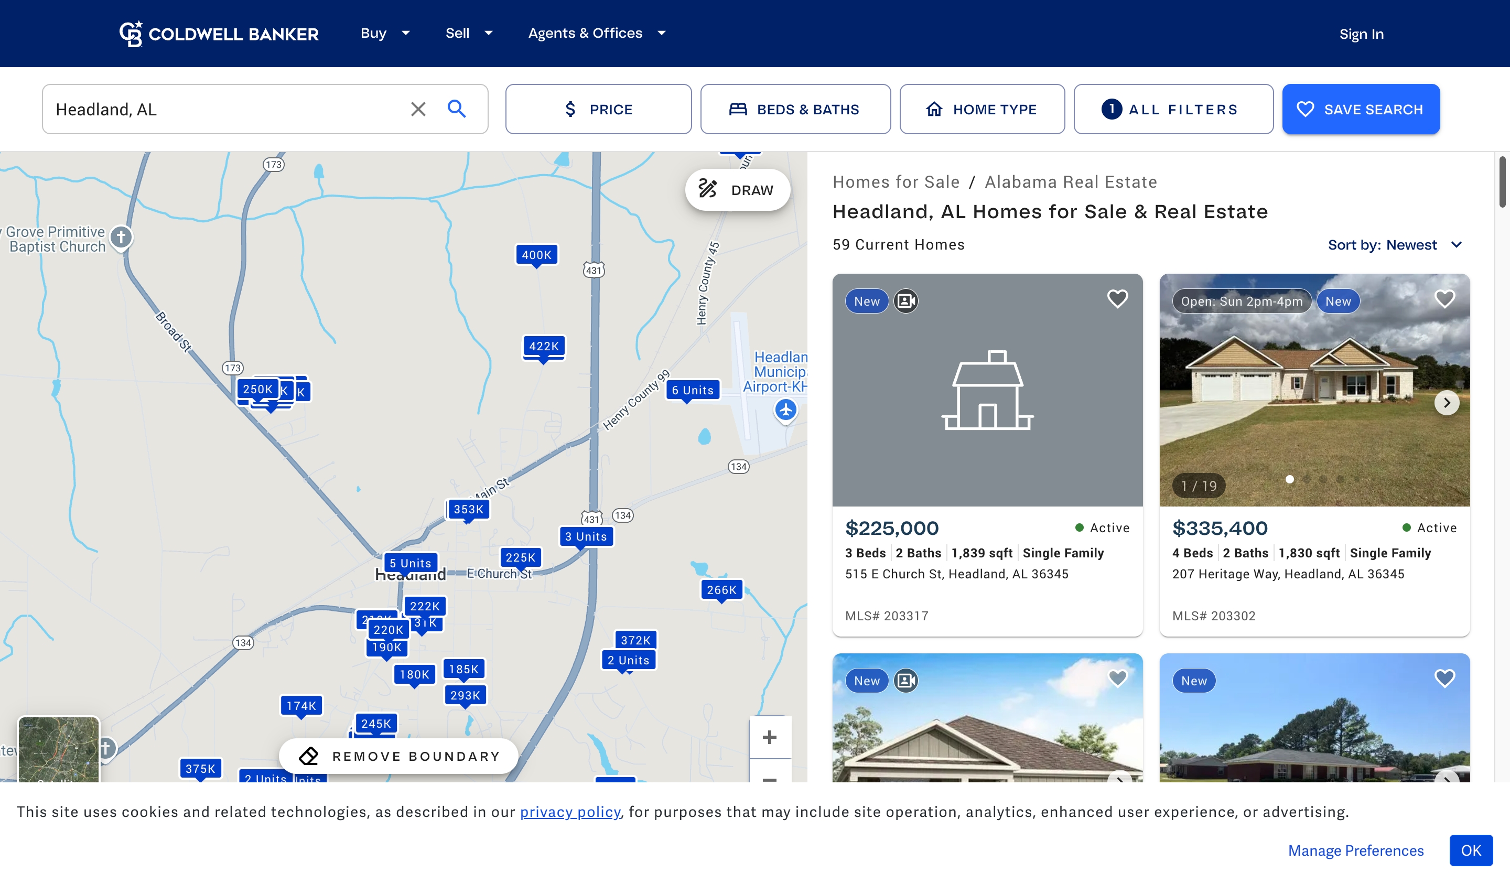
Task: Click the Coldwell Banker logo
Action: coord(219,34)
